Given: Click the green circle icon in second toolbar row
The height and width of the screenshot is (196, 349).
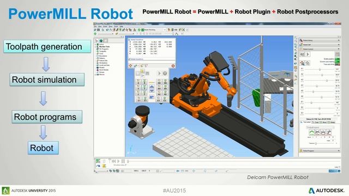Looking at the screenshot, I should point(95,34).
